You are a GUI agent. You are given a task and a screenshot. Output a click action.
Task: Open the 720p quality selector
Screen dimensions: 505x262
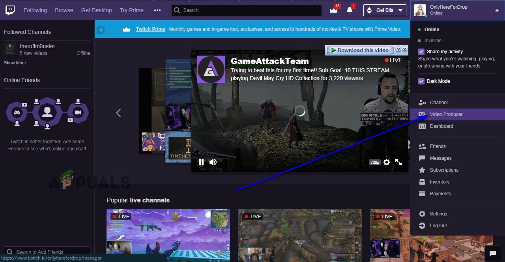374,162
